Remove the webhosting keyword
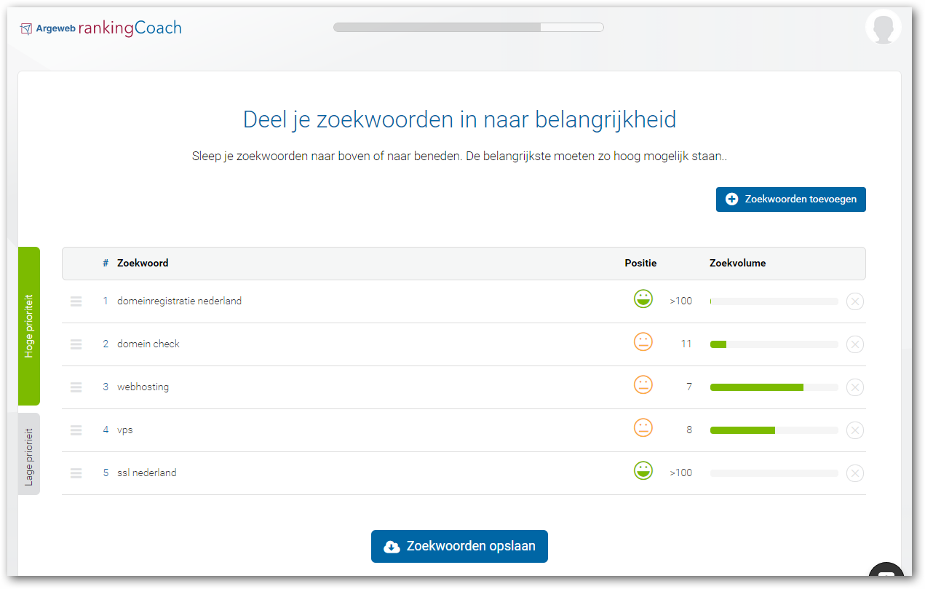Screen dimensions: 925x589 855,387
